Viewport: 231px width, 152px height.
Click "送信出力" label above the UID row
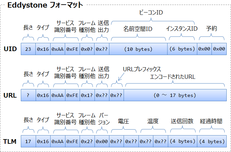[103, 26]
